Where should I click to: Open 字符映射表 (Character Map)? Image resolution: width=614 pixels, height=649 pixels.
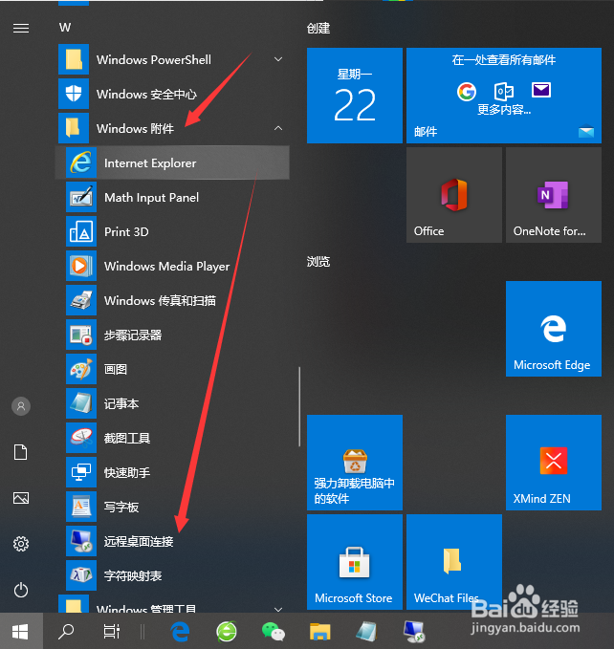point(172,575)
